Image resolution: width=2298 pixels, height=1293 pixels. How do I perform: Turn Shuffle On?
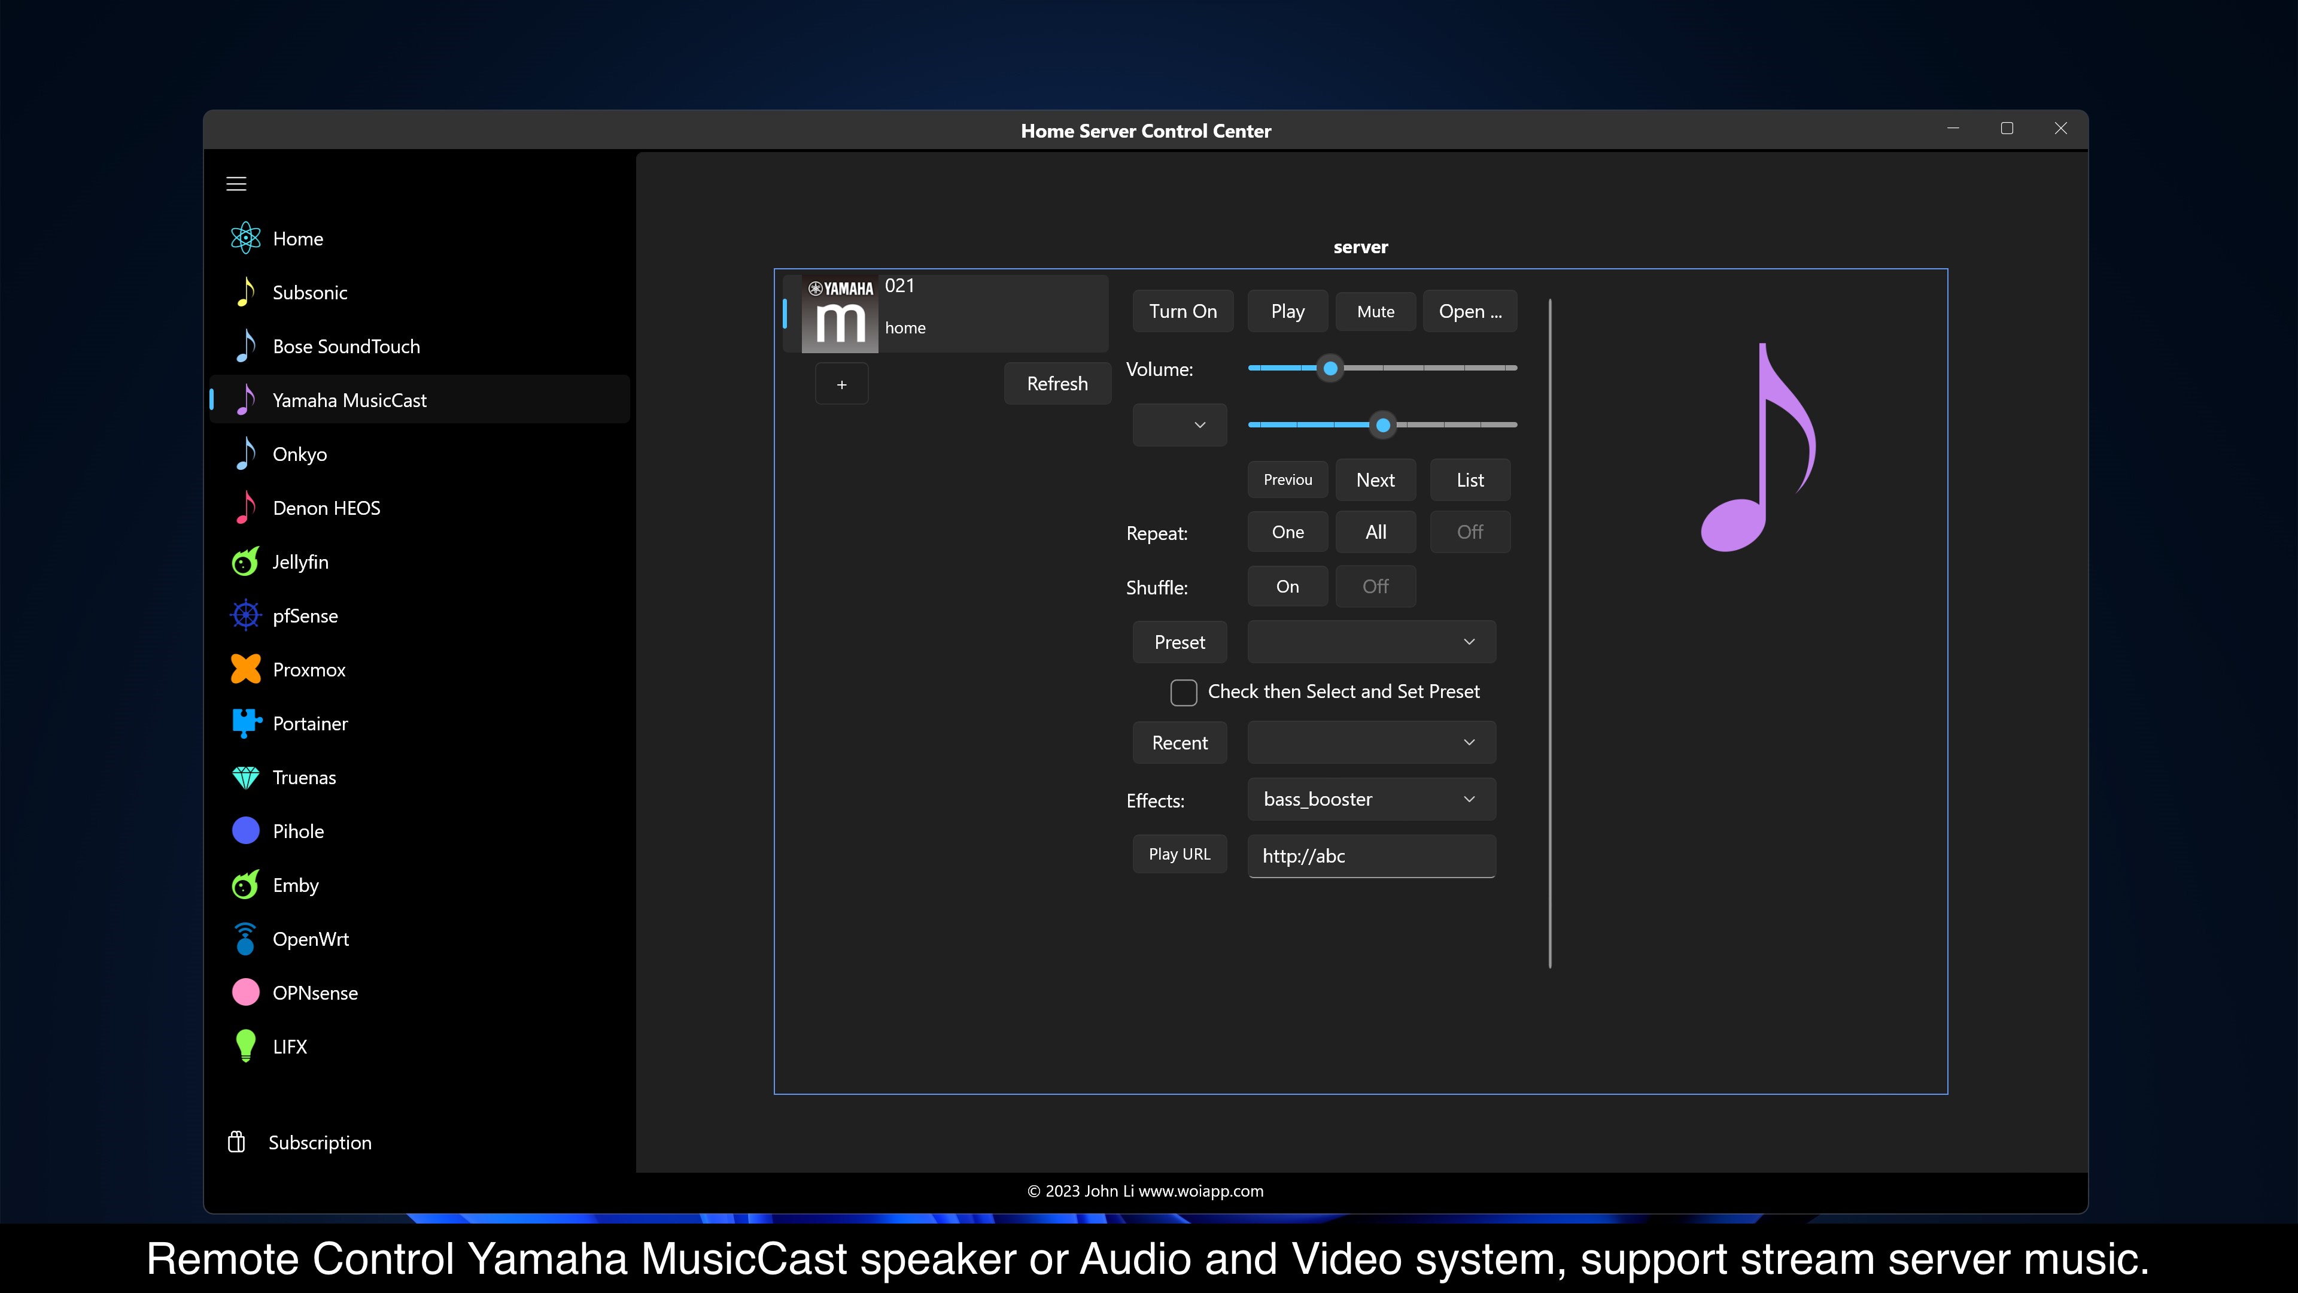pos(1287,586)
